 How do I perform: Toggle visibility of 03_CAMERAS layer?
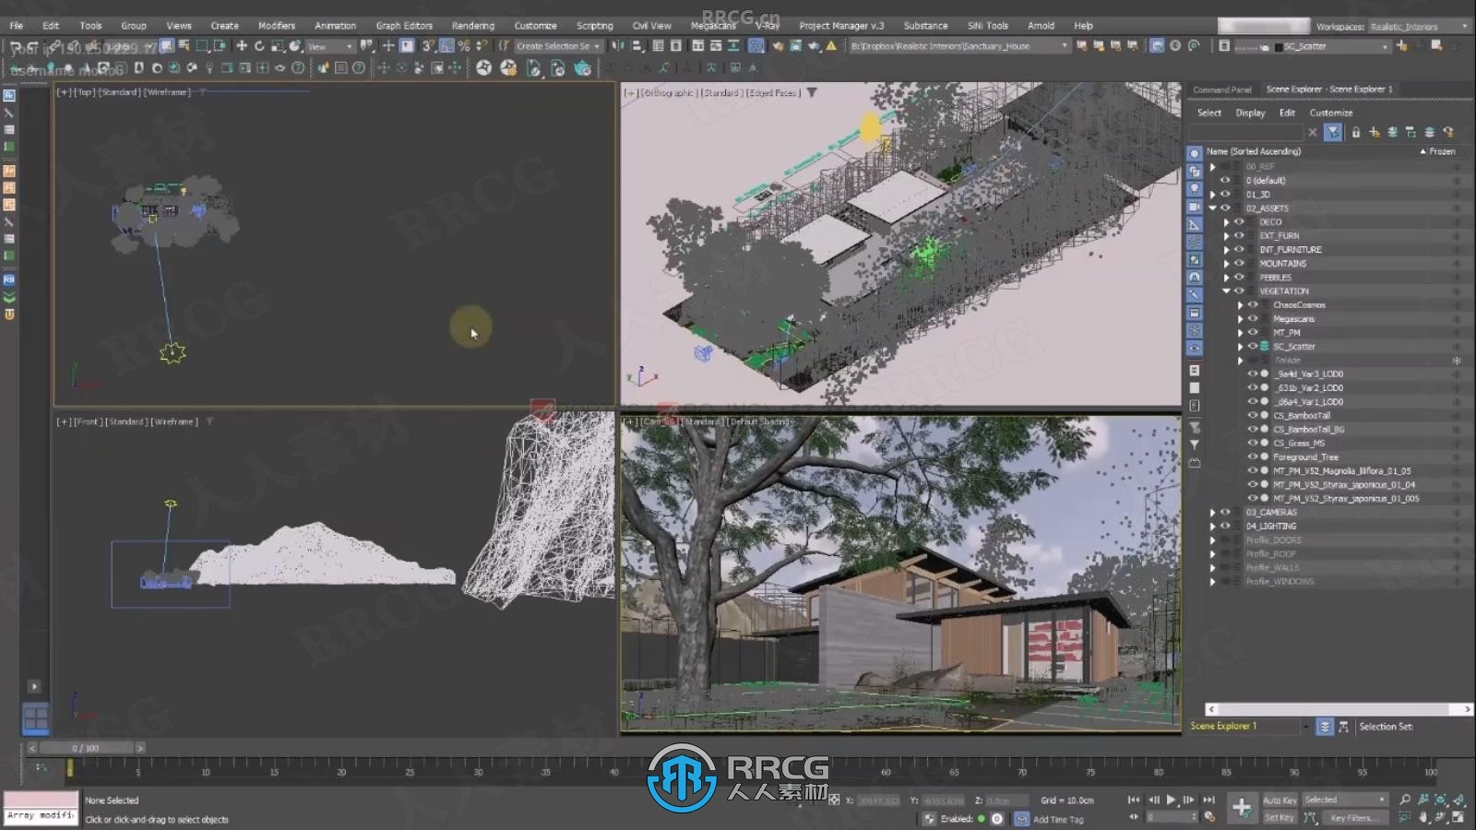tap(1225, 513)
